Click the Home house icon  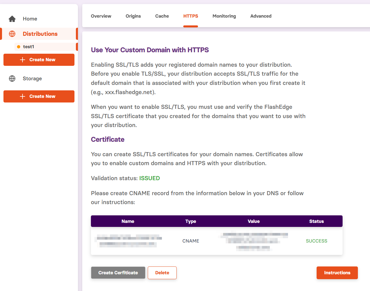tap(12, 19)
